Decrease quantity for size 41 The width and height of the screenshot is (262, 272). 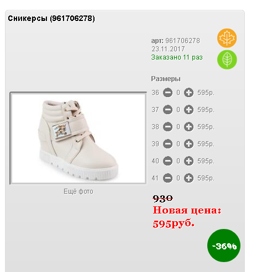[167, 178]
